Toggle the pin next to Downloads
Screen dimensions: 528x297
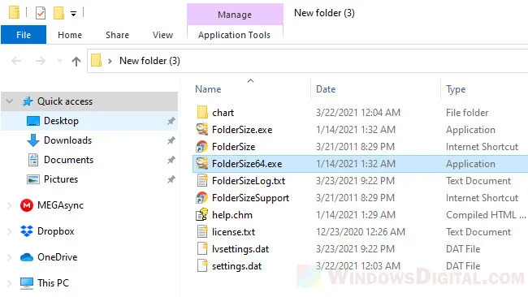(171, 140)
